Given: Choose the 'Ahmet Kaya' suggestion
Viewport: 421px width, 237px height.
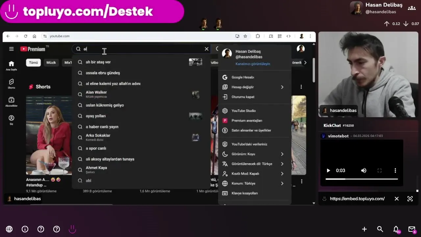Looking at the screenshot, I should click(x=141, y=170).
